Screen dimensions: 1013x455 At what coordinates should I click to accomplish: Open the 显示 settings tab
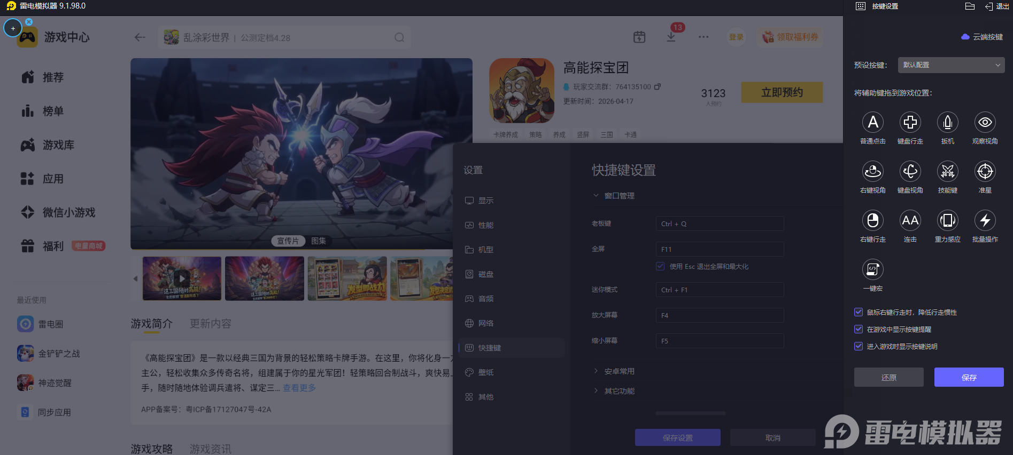pos(512,201)
